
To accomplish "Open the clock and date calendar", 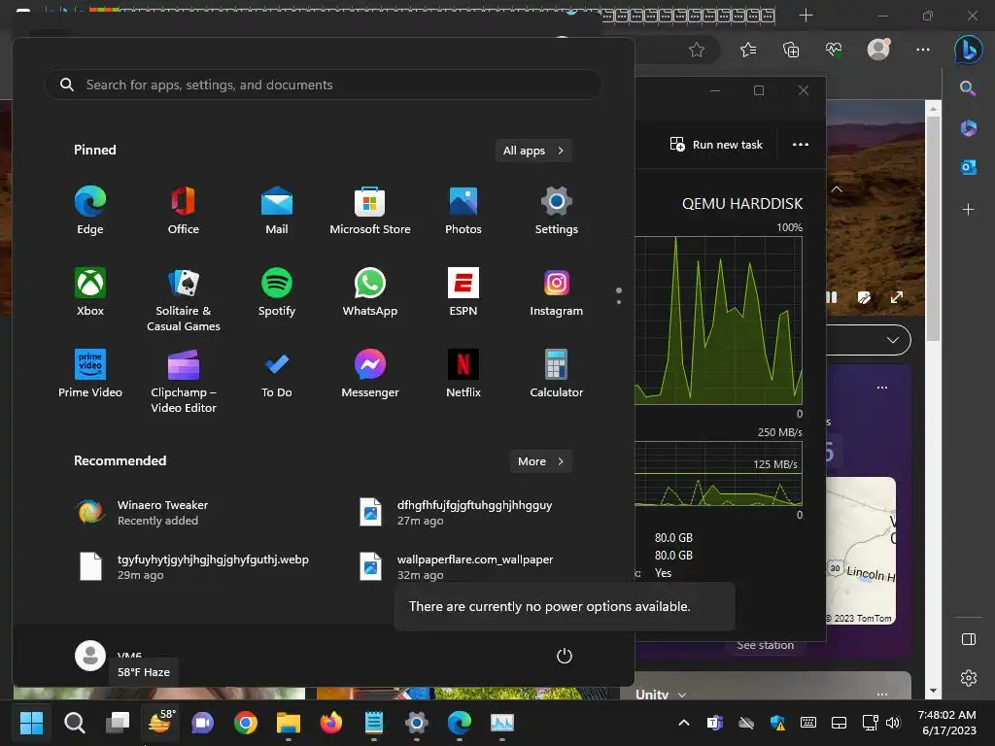I will pyautogui.click(x=947, y=723).
